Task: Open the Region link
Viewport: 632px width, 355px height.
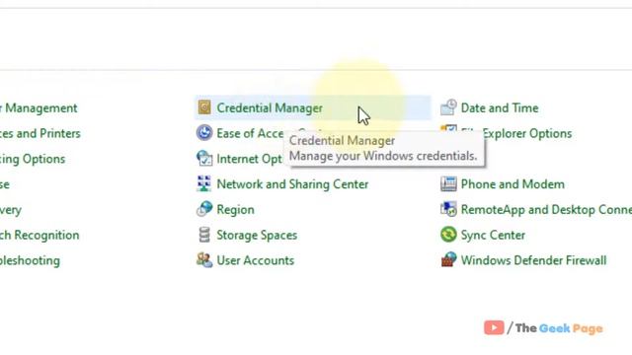Action: [235, 210]
